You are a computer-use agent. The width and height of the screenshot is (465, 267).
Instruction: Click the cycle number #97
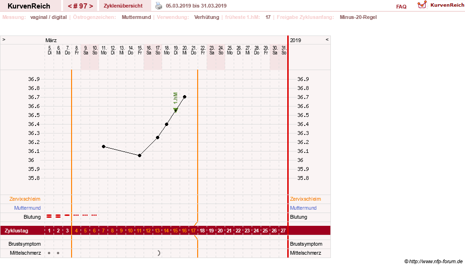(x=81, y=6)
